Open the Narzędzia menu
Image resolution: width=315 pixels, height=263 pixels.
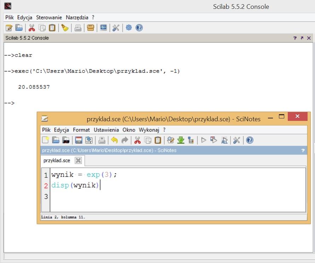tap(77, 17)
